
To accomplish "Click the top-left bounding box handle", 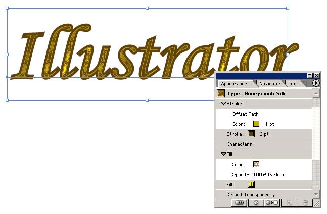I will (7, 8).
